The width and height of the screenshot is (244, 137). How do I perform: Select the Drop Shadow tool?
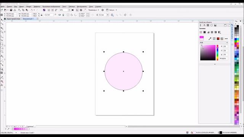coord(2,69)
